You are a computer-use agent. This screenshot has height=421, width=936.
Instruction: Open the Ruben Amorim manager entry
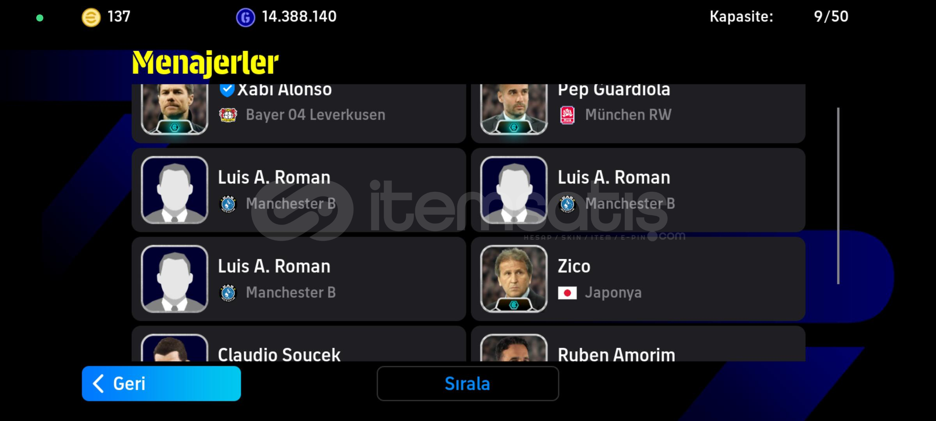tap(638, 344)
